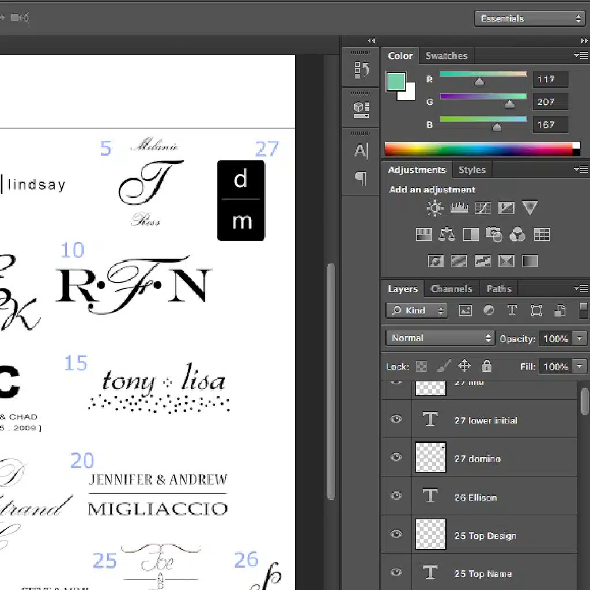Switch to the Swatches tab
This screenshot has height=590, width=590.
[446, 56]
